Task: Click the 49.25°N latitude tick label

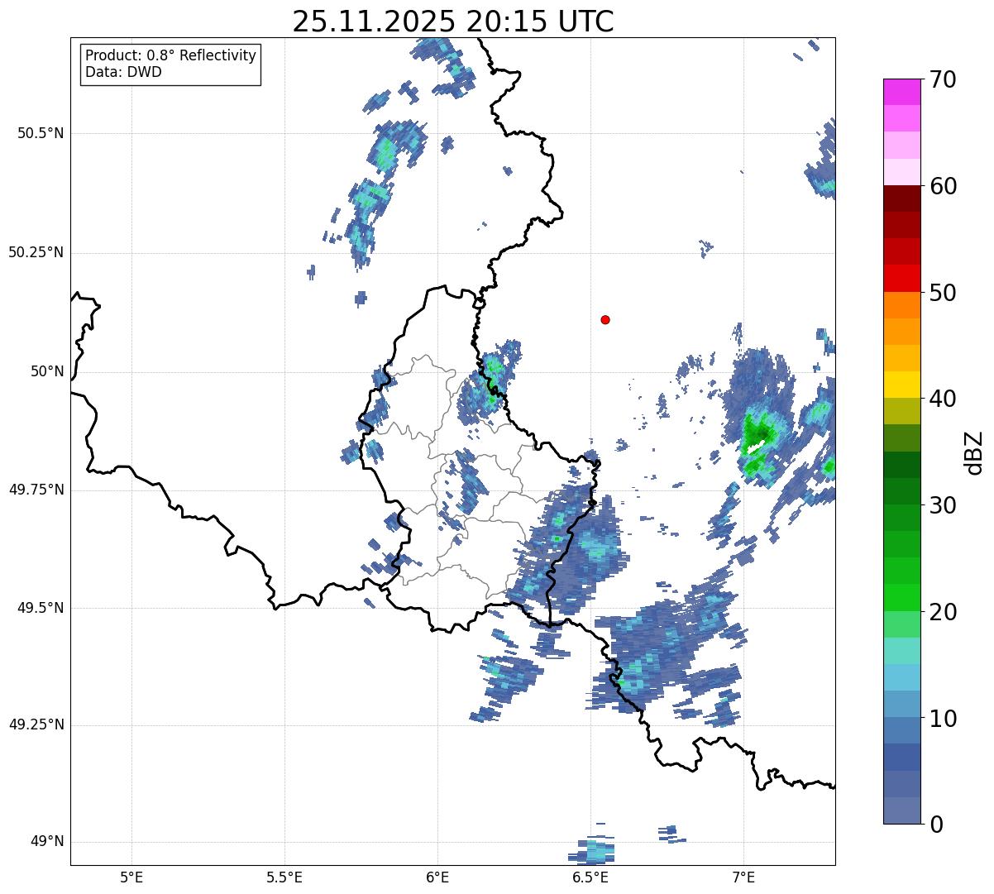Action: 36,725
